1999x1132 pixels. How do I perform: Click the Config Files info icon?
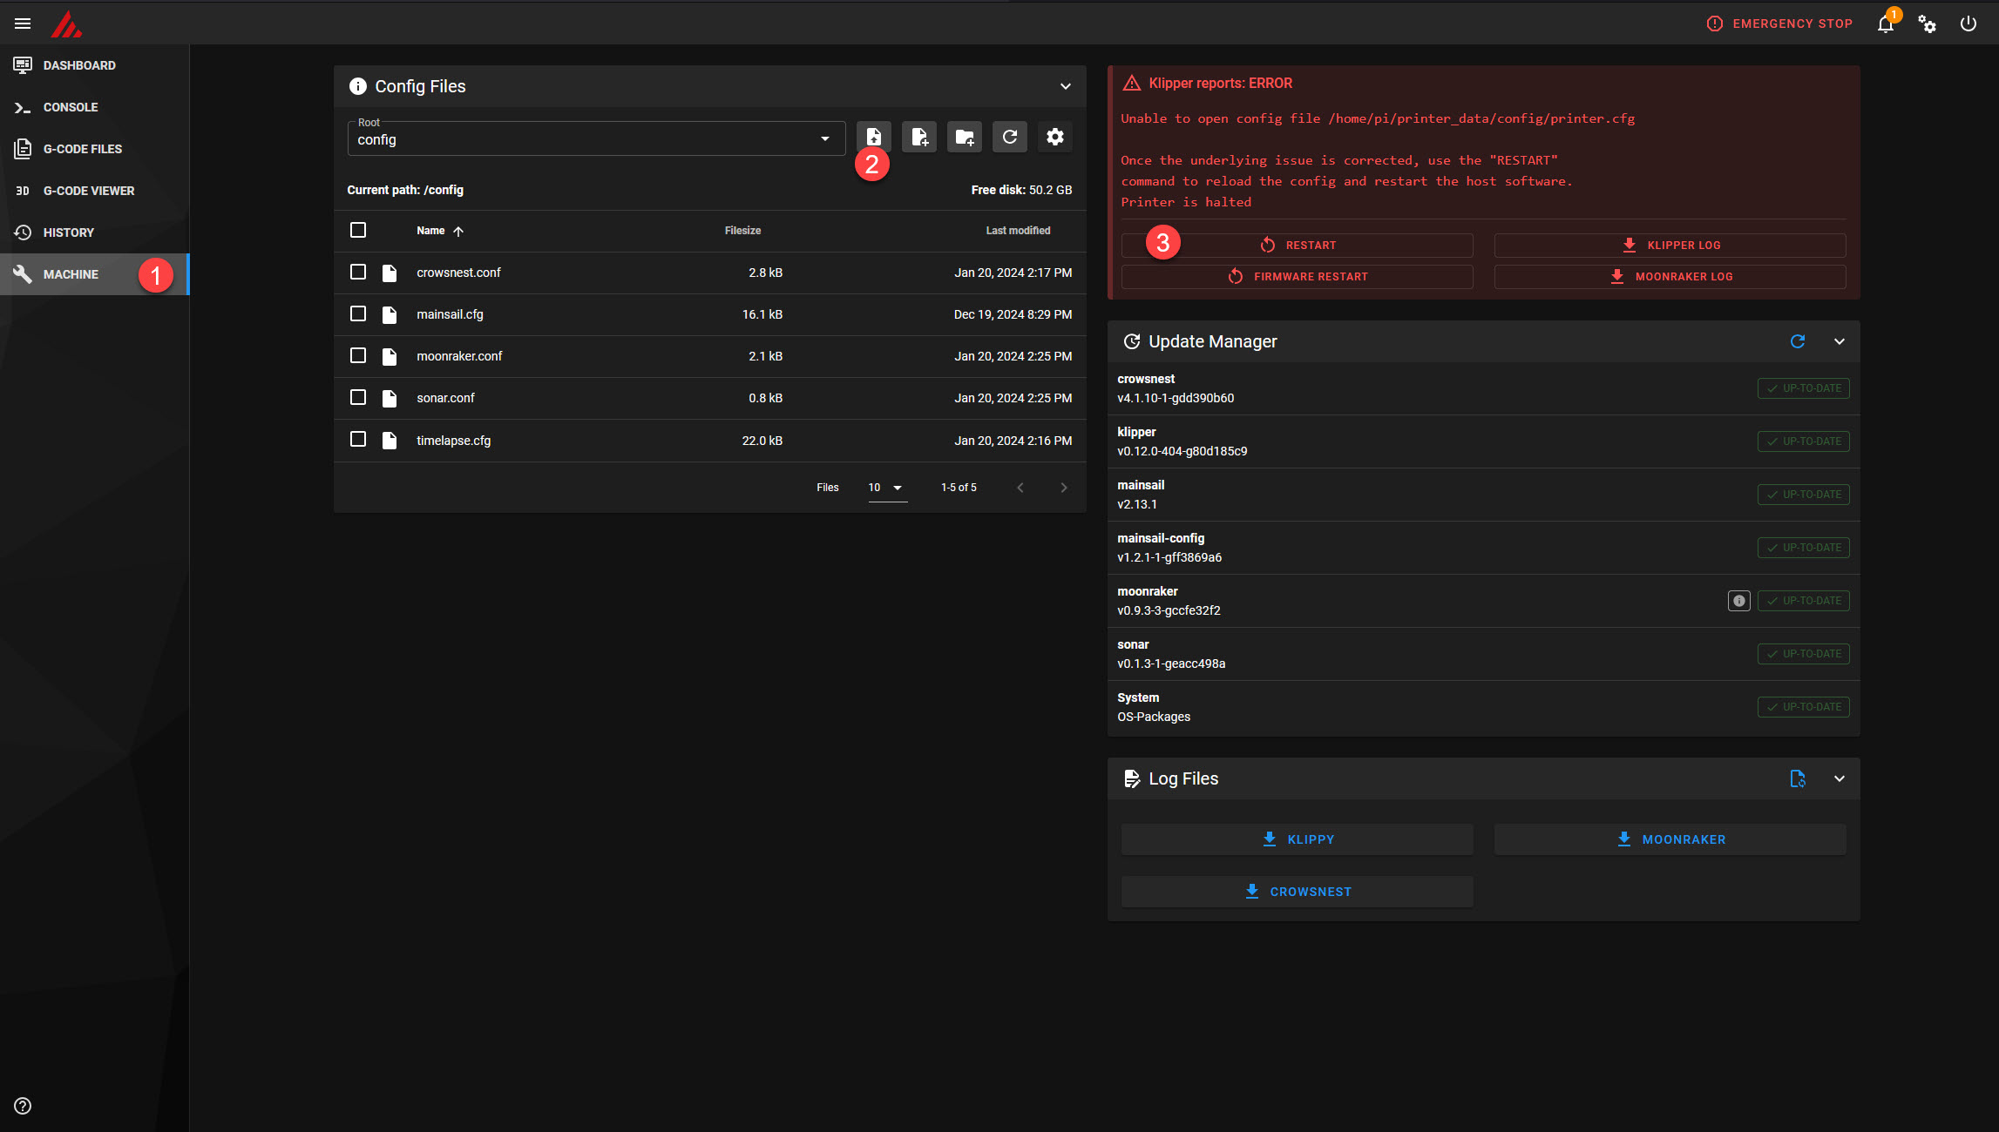[x=357, y=86]
